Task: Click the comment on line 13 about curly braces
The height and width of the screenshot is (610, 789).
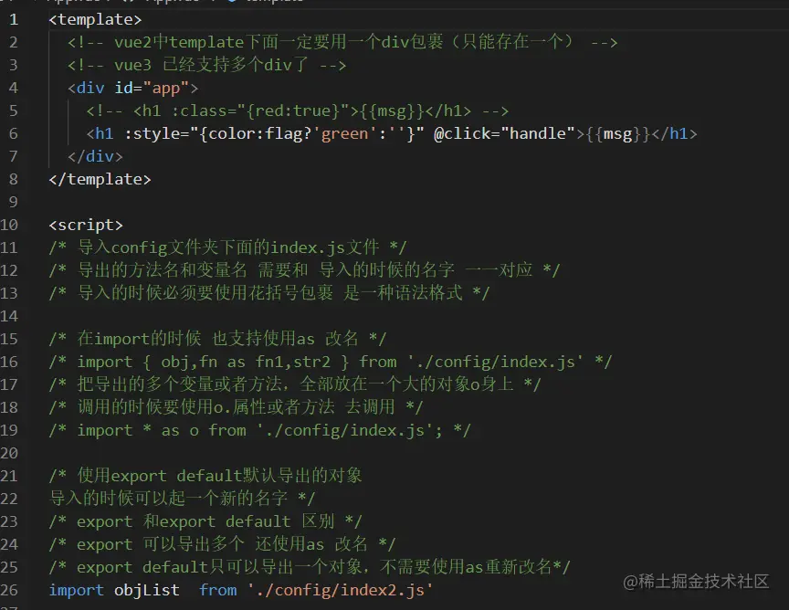Action: click(x=269, y=293)
